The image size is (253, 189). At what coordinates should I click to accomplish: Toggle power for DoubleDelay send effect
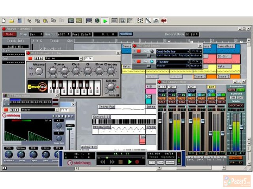(139, 51)
